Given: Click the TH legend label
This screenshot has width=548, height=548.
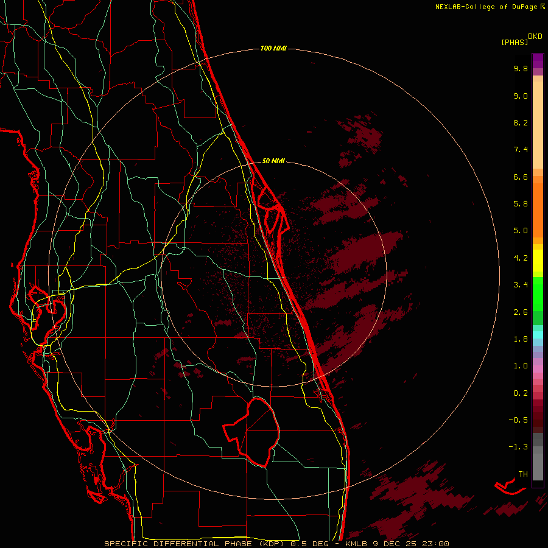Looking at the screenshot, I should (523, 474).
